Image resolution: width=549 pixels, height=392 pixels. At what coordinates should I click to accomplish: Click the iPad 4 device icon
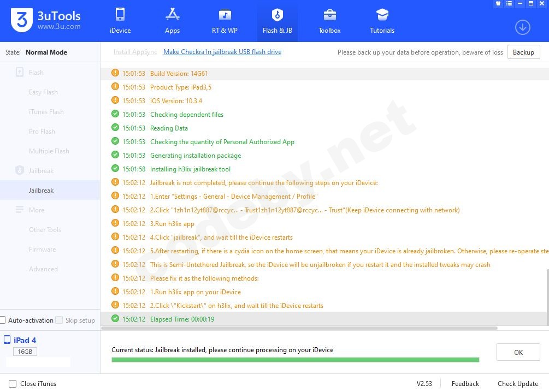click(7, 340)
